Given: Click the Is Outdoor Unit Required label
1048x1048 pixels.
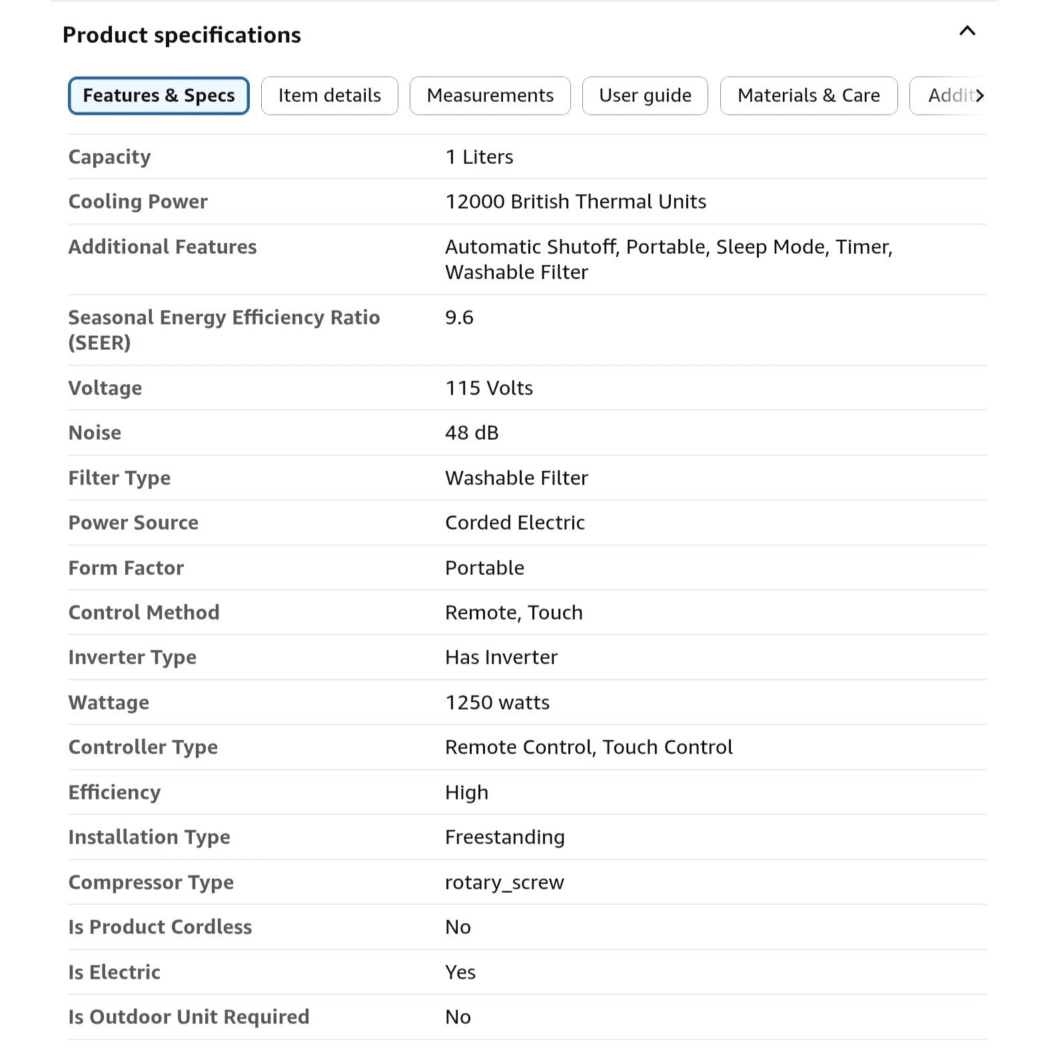Looking at the screenshot, I should 189,1017.
